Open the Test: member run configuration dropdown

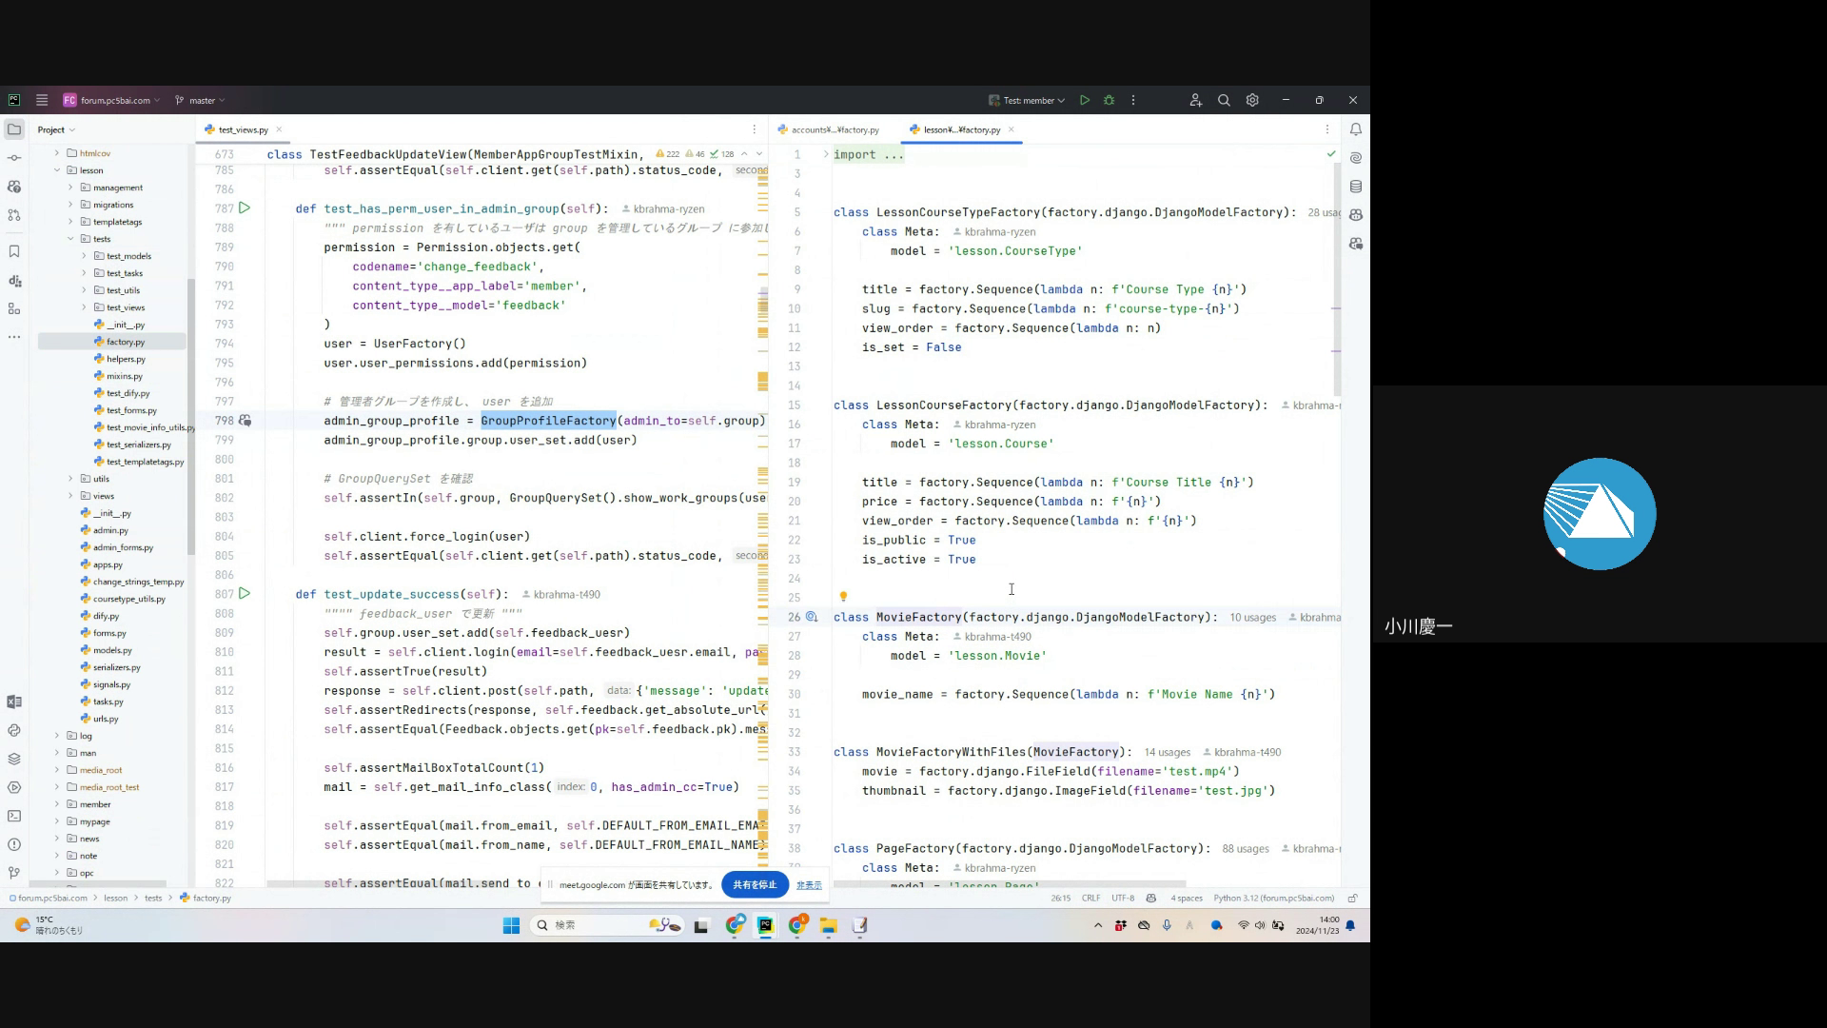1027,100
